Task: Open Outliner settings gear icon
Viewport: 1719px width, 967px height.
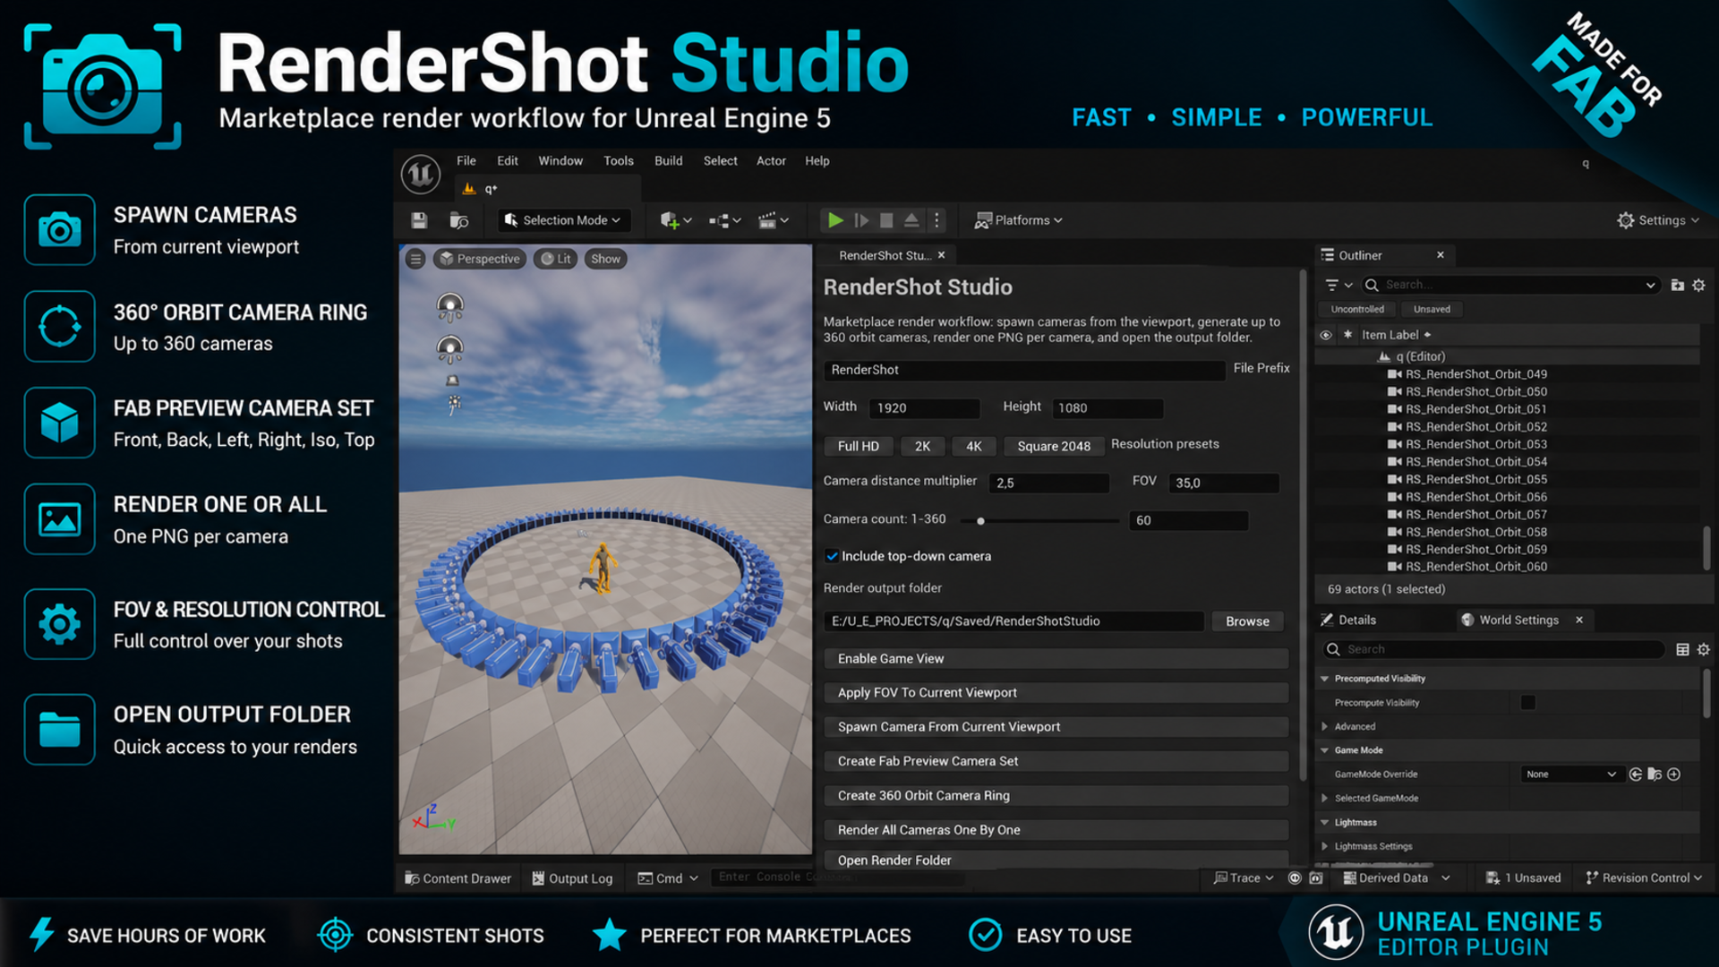Action: [x=1698, y=285]
